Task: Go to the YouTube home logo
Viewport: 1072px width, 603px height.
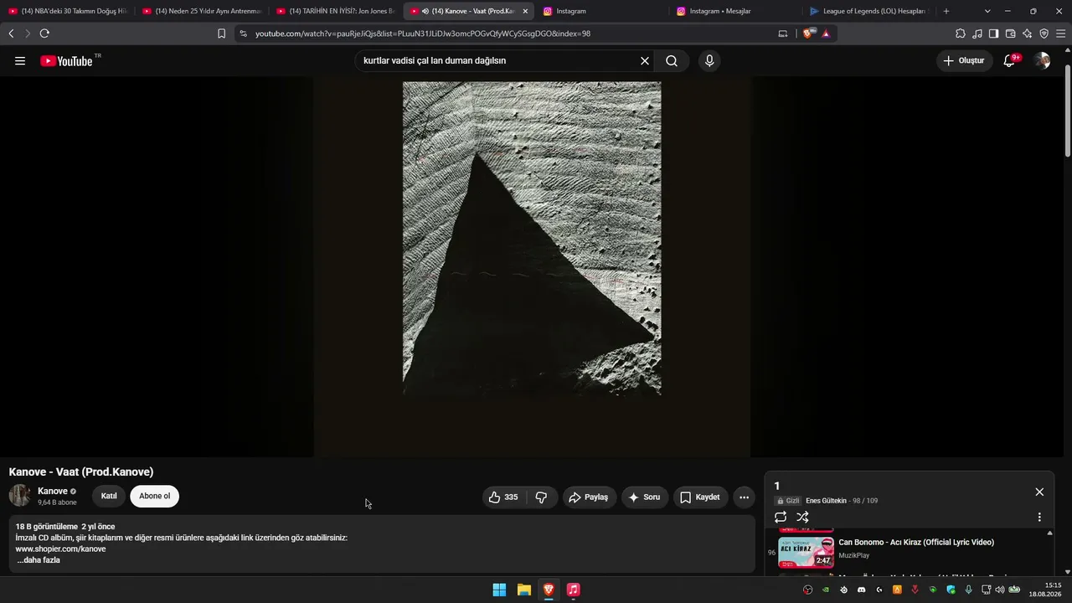Action: point(66,61)
